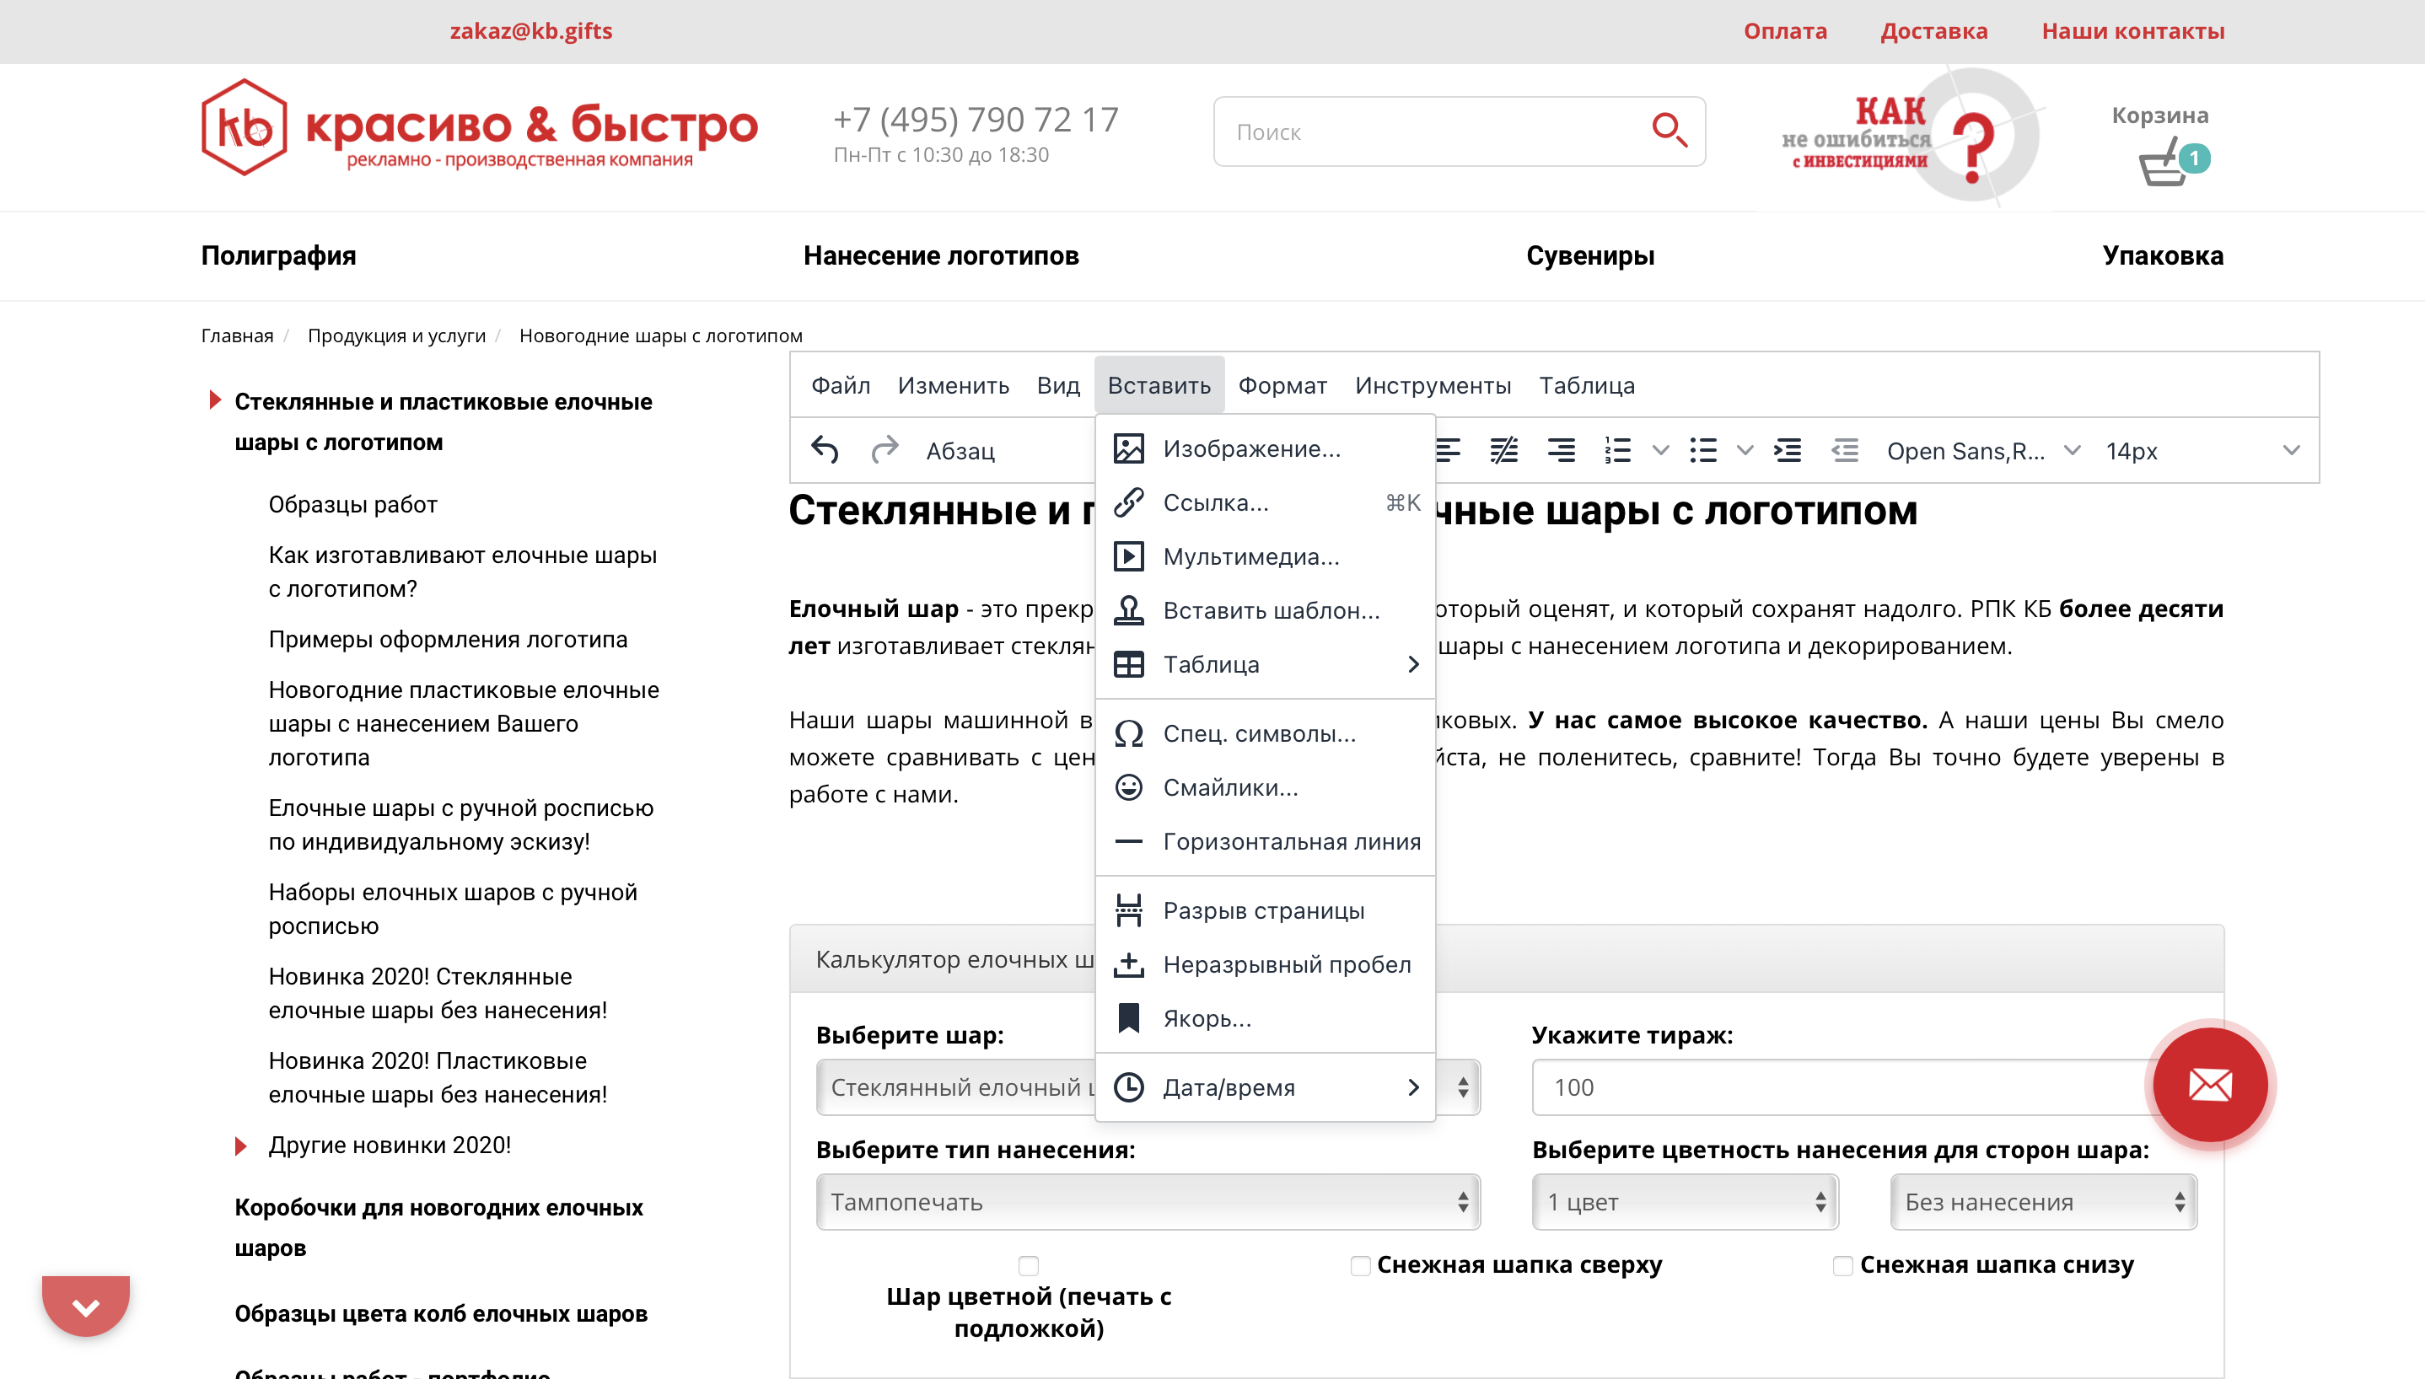Click the Поиск search input field
The image size is (2425, 1379).
point(1459,131)
